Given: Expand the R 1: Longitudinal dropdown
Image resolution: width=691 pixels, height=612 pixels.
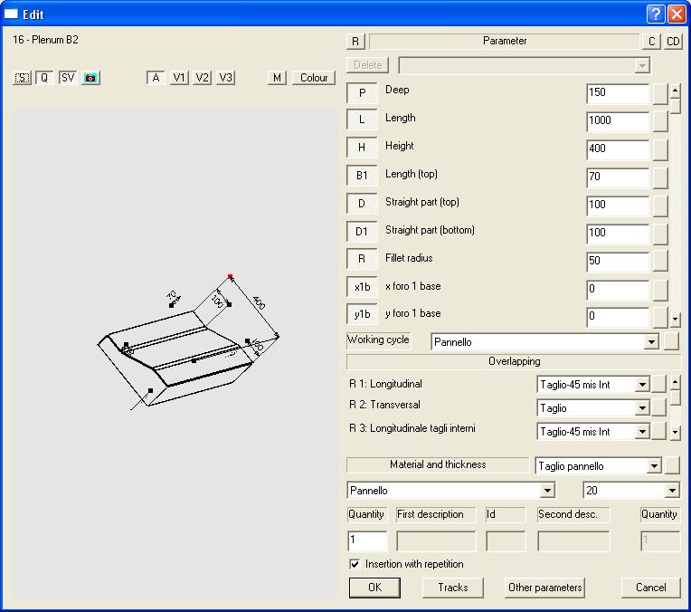Looking at the screenshot, I should [642, 385].
